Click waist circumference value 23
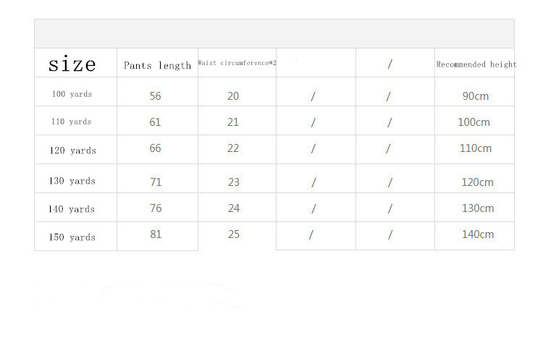 [234, 182]
